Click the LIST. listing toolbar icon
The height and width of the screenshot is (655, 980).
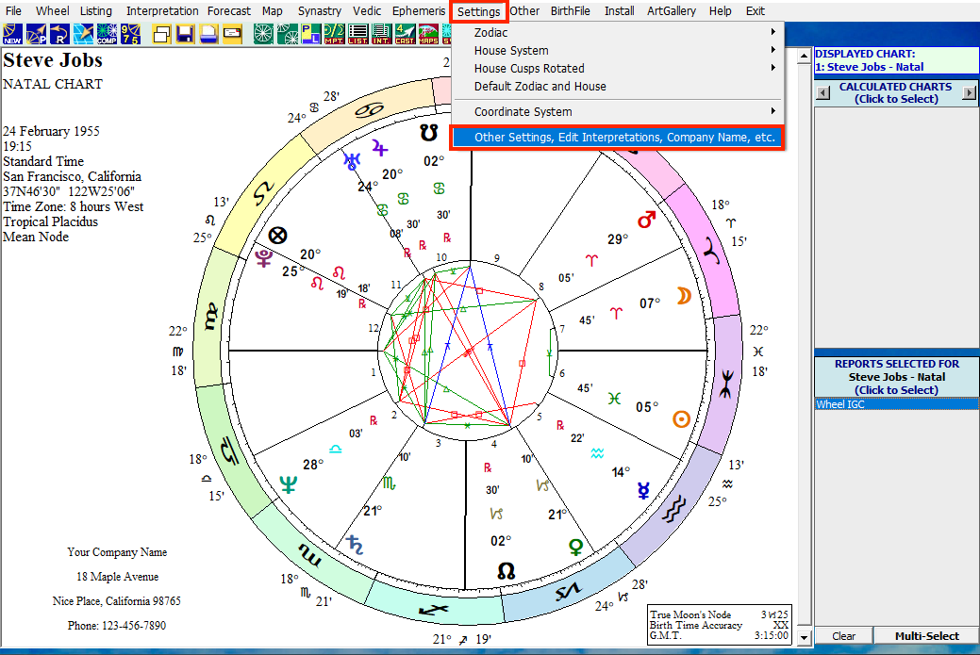click(358, 34)
